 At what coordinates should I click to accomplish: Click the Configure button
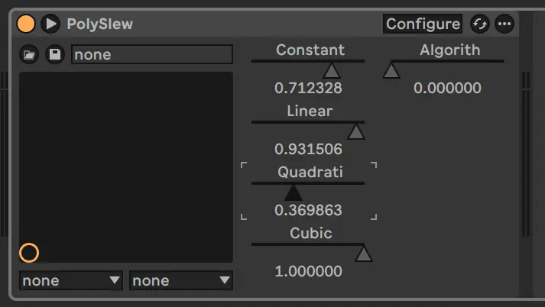[x=423, y=24]
